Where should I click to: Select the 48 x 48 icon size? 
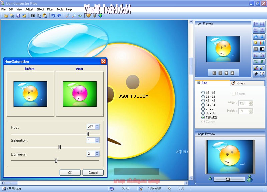(x=208, y=101)
